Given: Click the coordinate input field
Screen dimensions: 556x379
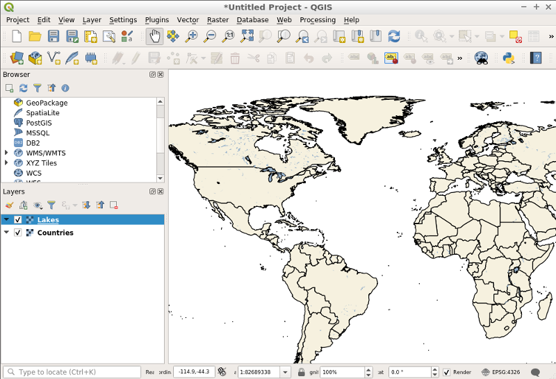Looking at the screenshot, I should tap(194, 372).
